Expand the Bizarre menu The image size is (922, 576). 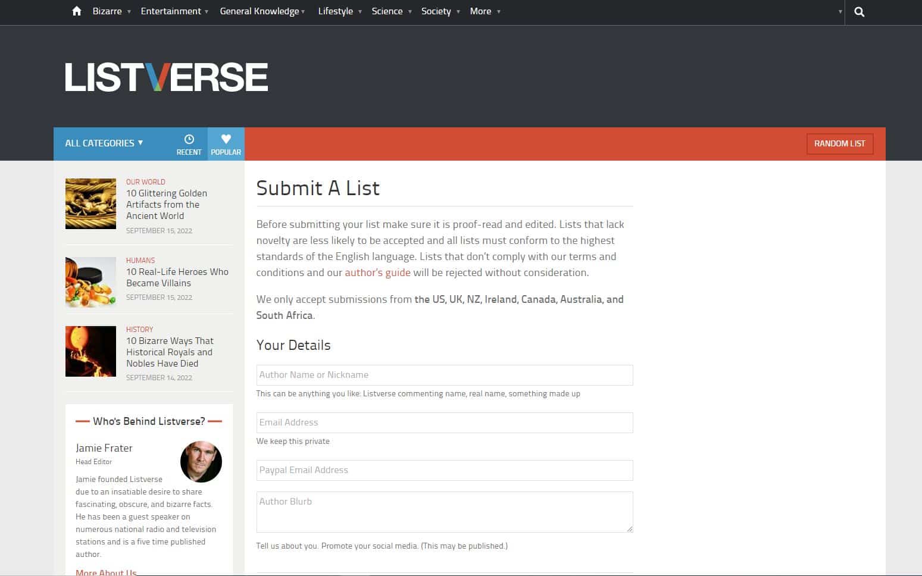point(111,11)
